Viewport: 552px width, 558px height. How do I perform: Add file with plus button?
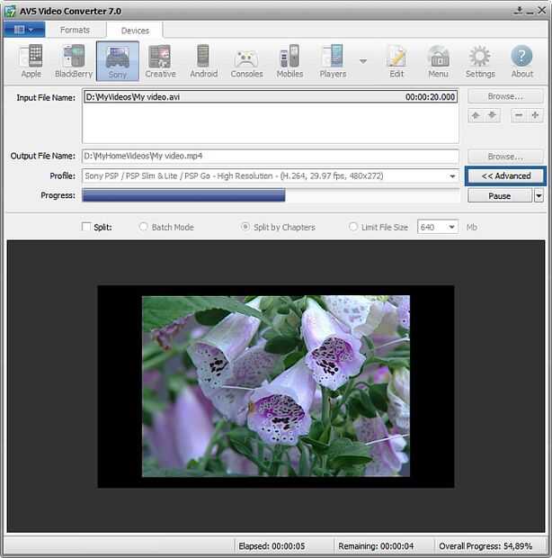pyautogui.click(x=535, y=115)
